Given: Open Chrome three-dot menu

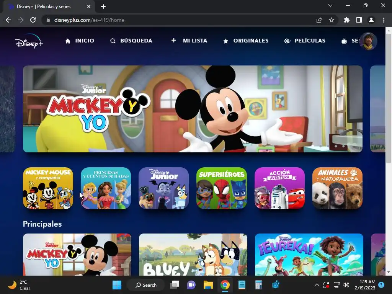Looking at the screenshot, I should click(x=384, y=20).
